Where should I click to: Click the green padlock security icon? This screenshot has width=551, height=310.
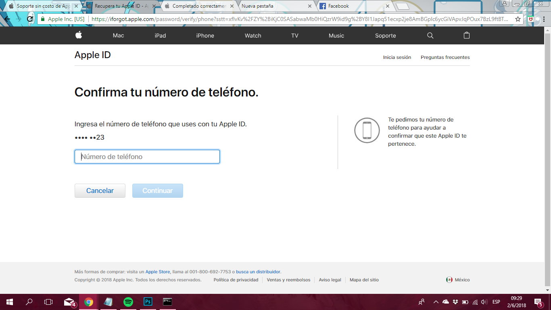click(43, 19)
